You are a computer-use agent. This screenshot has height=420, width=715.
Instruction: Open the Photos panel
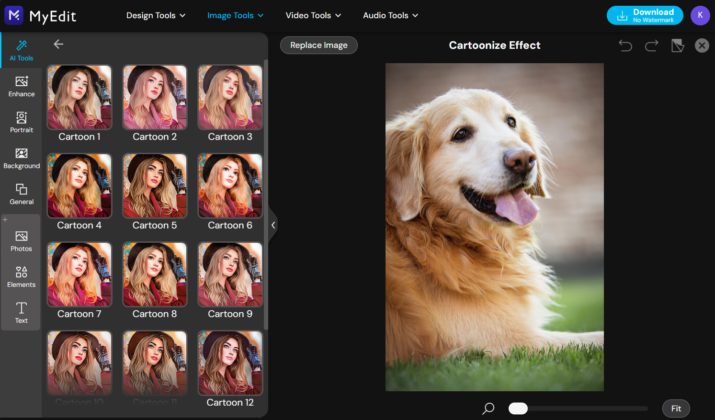(21, 241)
